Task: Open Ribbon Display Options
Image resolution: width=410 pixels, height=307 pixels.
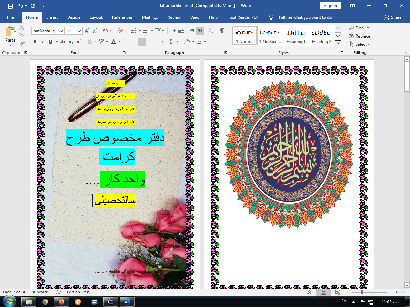Action: coord(352,6)
